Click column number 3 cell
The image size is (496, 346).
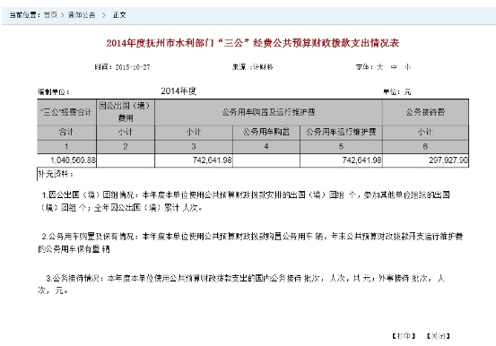point(194,147)
